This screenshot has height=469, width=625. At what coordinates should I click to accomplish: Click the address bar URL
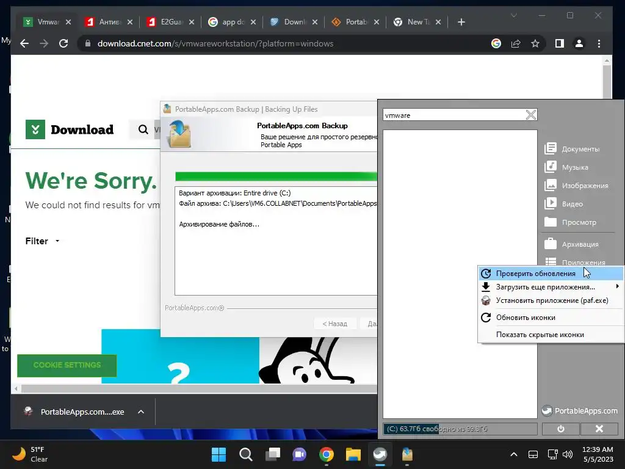click(x=215, y=43)
